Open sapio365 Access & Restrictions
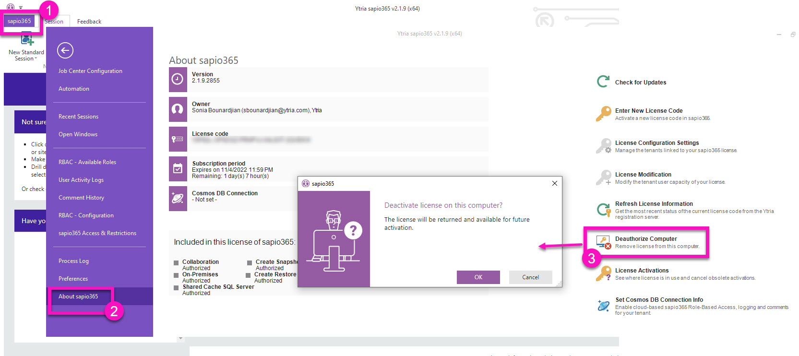 (x=97, y=233)
